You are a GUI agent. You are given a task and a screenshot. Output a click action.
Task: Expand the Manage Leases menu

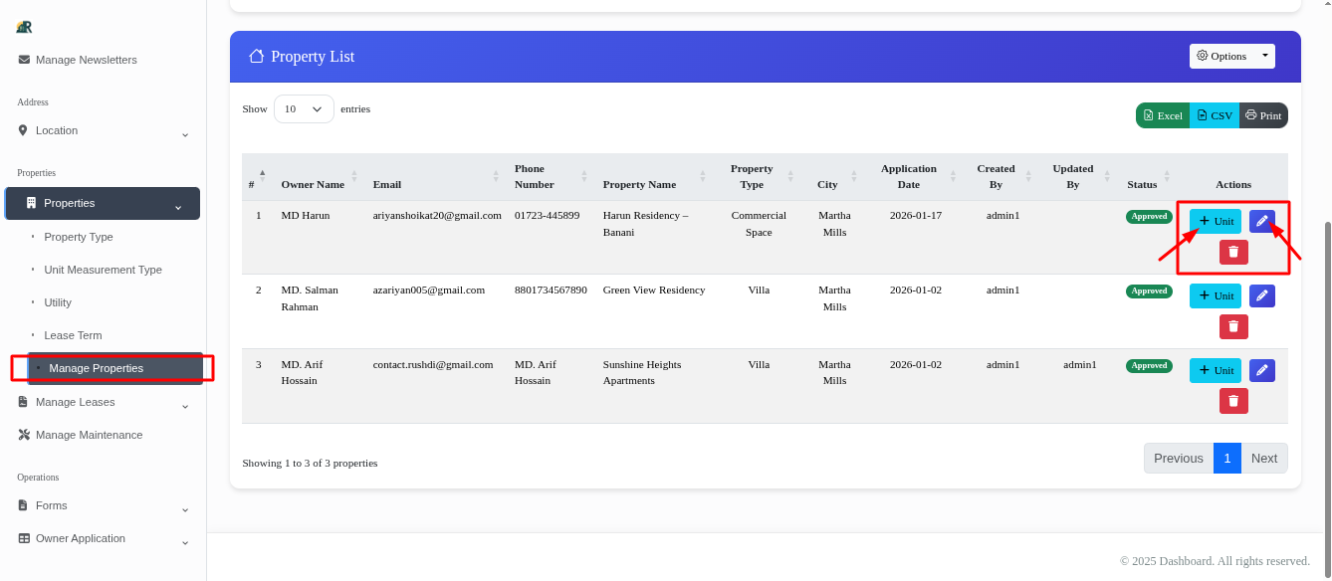[104, 402]
